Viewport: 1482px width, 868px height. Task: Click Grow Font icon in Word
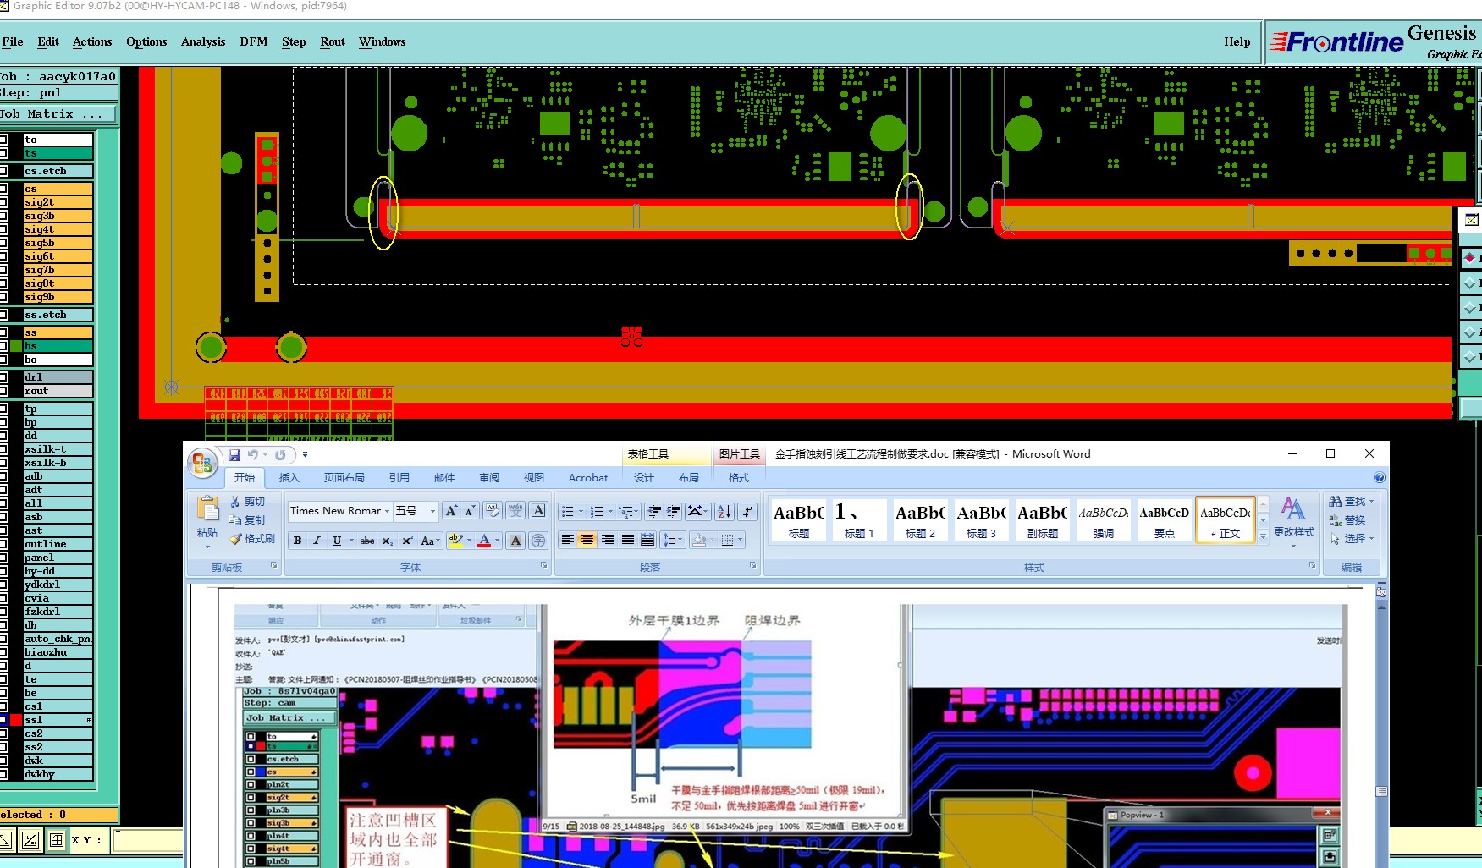pyautogui.click(x=451, y=511)
